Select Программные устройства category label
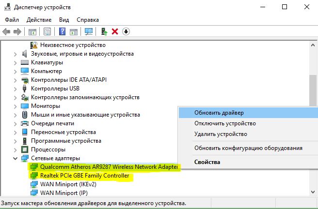318x209 pixels. point(66,141)
